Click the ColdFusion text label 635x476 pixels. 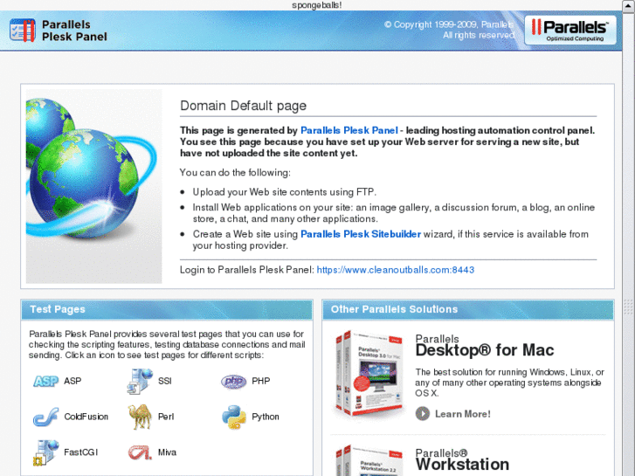(x=86, y=417)
